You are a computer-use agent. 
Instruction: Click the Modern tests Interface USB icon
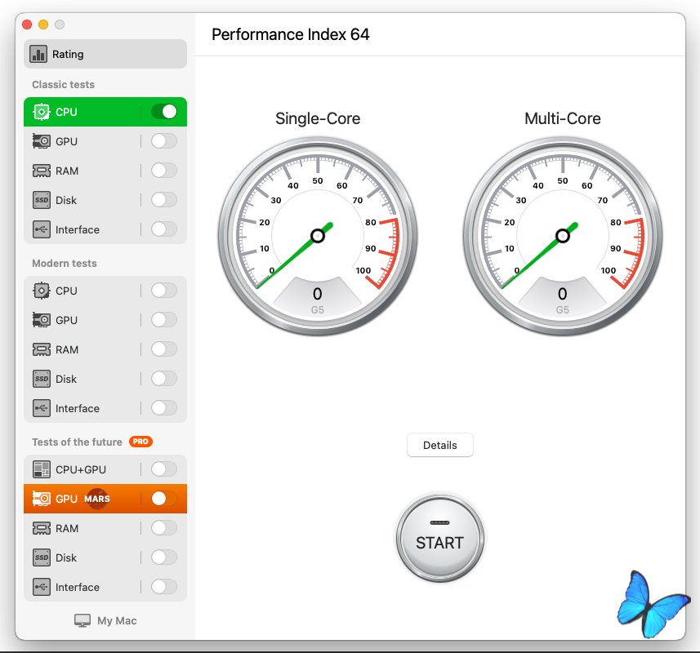(42, 408)
